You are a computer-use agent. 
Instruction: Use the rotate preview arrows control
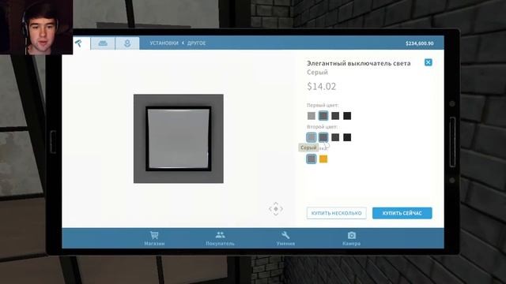point(276,209)
